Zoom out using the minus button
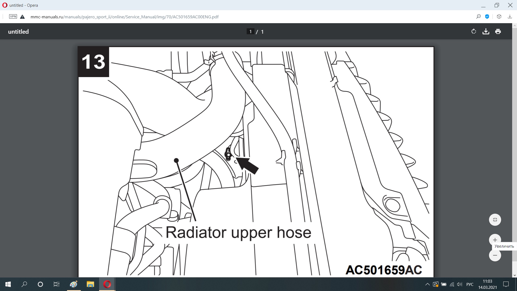This screenshot has width=517, height=291. [x=495, y=255]
